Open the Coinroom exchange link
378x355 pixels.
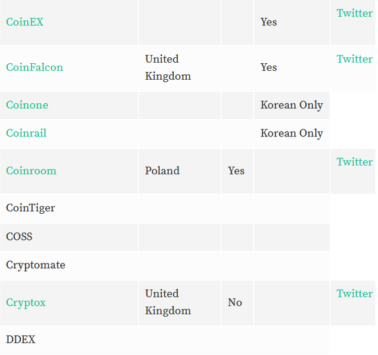click(x=31, y=171)
